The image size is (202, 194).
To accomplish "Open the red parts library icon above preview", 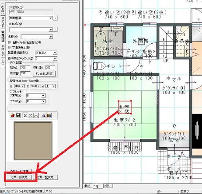I will (x=13, y=115).
